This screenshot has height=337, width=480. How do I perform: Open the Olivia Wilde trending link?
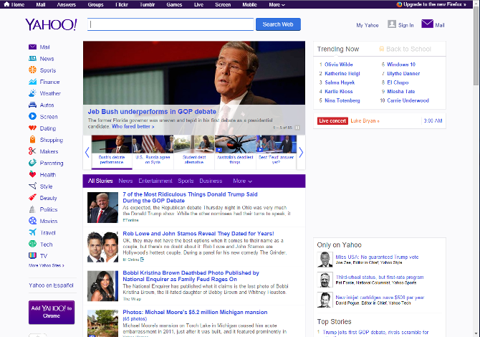[x=339, y=65]
